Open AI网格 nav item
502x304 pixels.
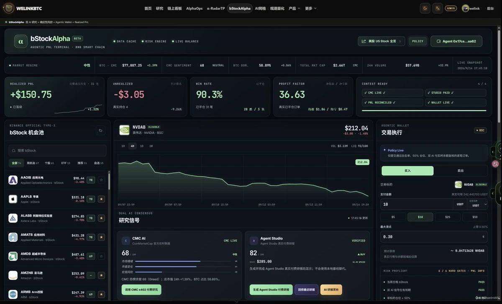260,8
